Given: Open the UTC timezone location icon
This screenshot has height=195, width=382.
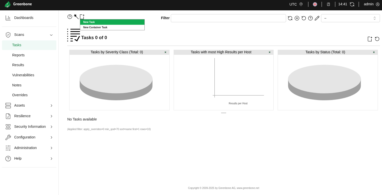Looking at the screenshot, I should coord(301,4).
